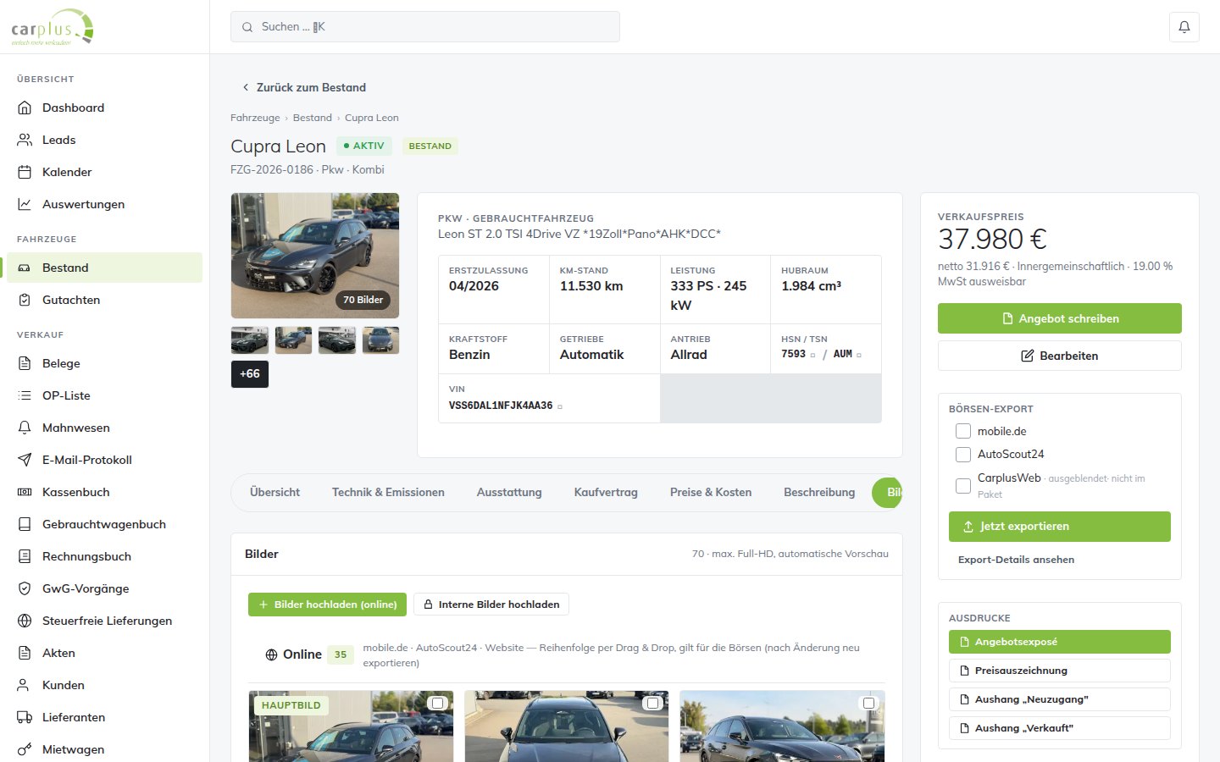Copy TSN AUM using copy icon

[858, 355]
